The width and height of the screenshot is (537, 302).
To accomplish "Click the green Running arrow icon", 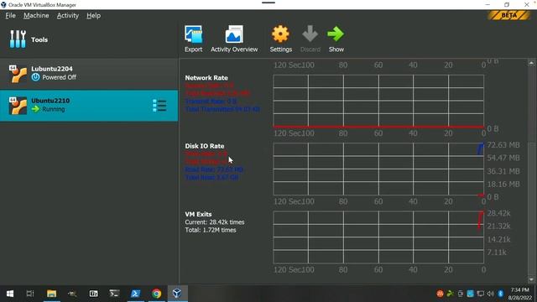I will [x=35, y=109].
